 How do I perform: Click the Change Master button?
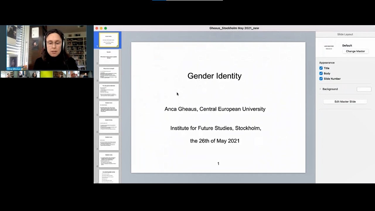[355, 51]
